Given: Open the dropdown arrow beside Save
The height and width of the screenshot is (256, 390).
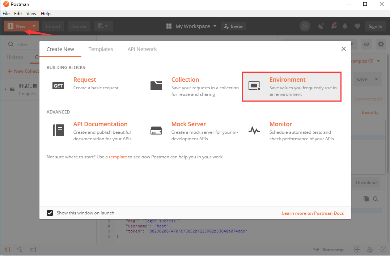Looking at the screenshot, I should coord(376,80).
